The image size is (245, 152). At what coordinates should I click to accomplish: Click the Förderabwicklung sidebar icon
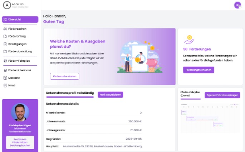[x=5, y=51]
